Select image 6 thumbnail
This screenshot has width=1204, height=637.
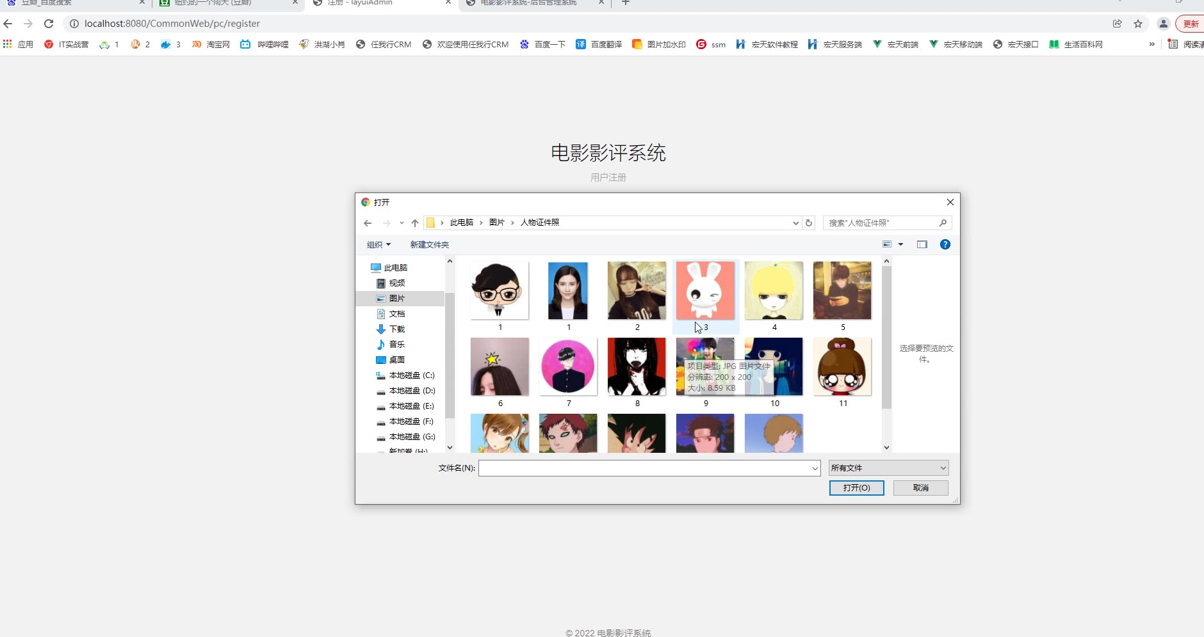(500, 366)
